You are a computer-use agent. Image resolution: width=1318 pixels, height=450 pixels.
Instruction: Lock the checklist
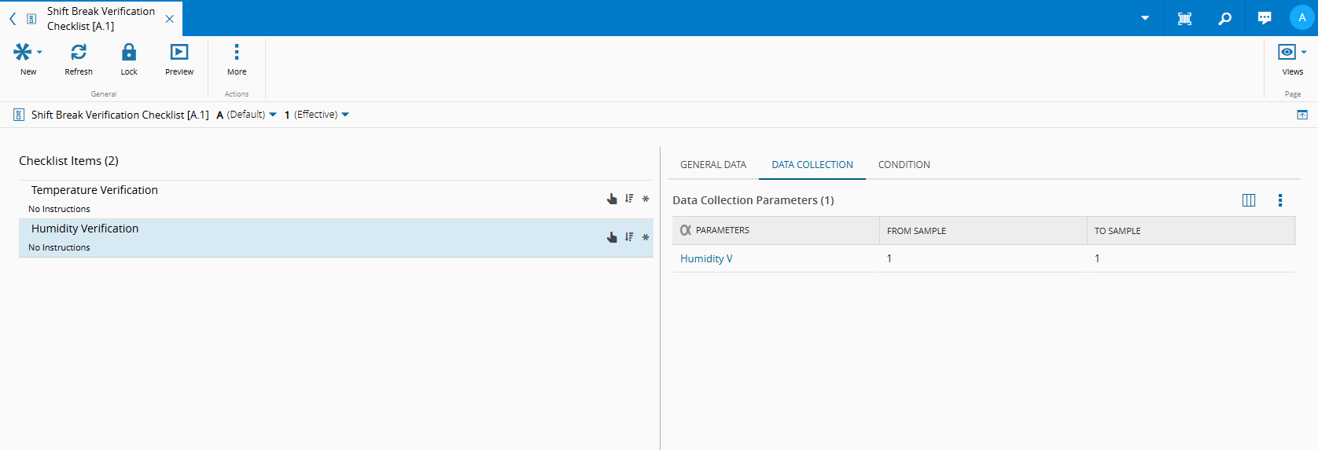(129, 53)
